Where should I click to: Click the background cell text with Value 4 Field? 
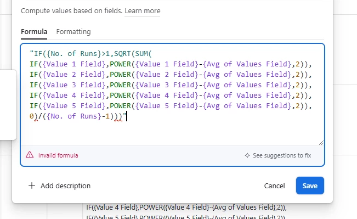pyautogui.click(x=186, y=207)
